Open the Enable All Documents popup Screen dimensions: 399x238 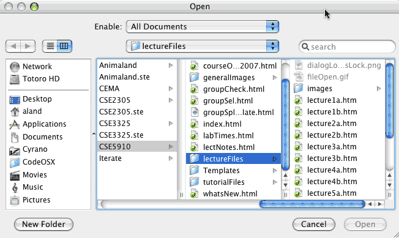pyautogui.click(x=203, y=27)
